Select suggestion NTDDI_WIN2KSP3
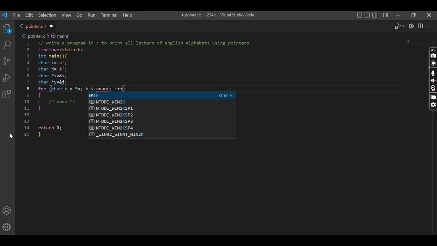437x246 pixels. [x=162, y=121]
